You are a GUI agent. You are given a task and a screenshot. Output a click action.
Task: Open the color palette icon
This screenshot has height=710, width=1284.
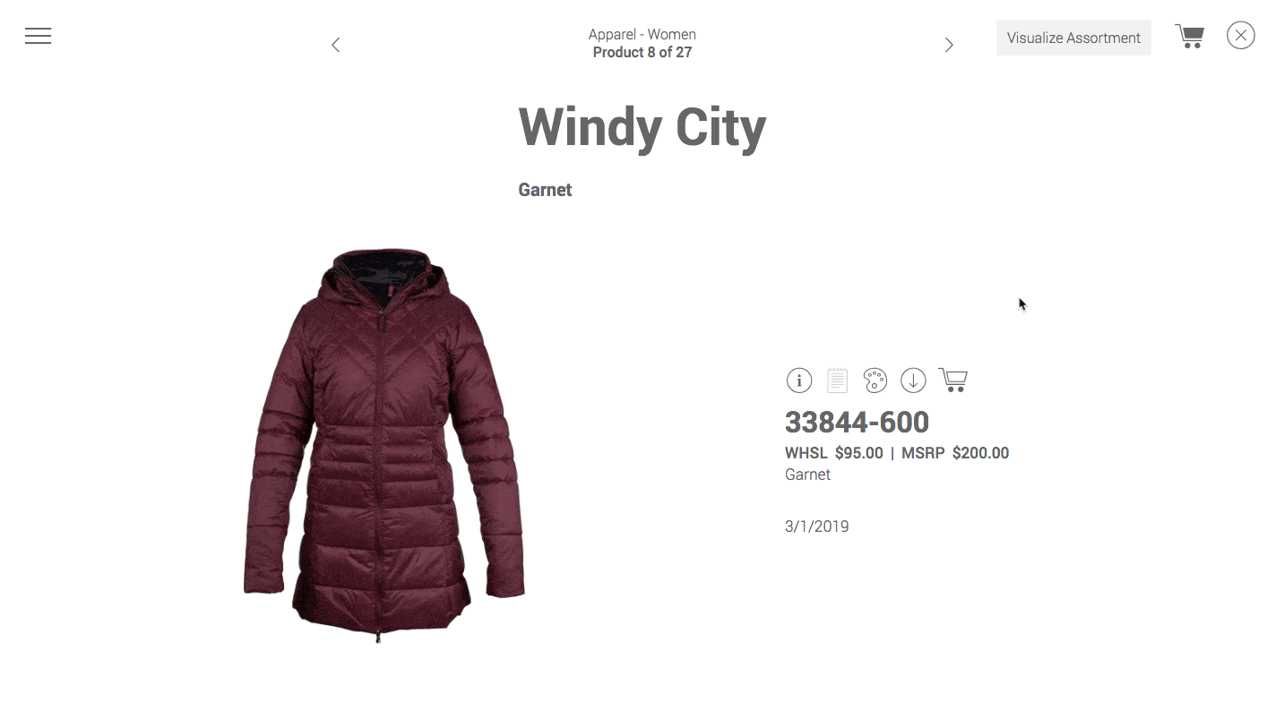point(875,381)
